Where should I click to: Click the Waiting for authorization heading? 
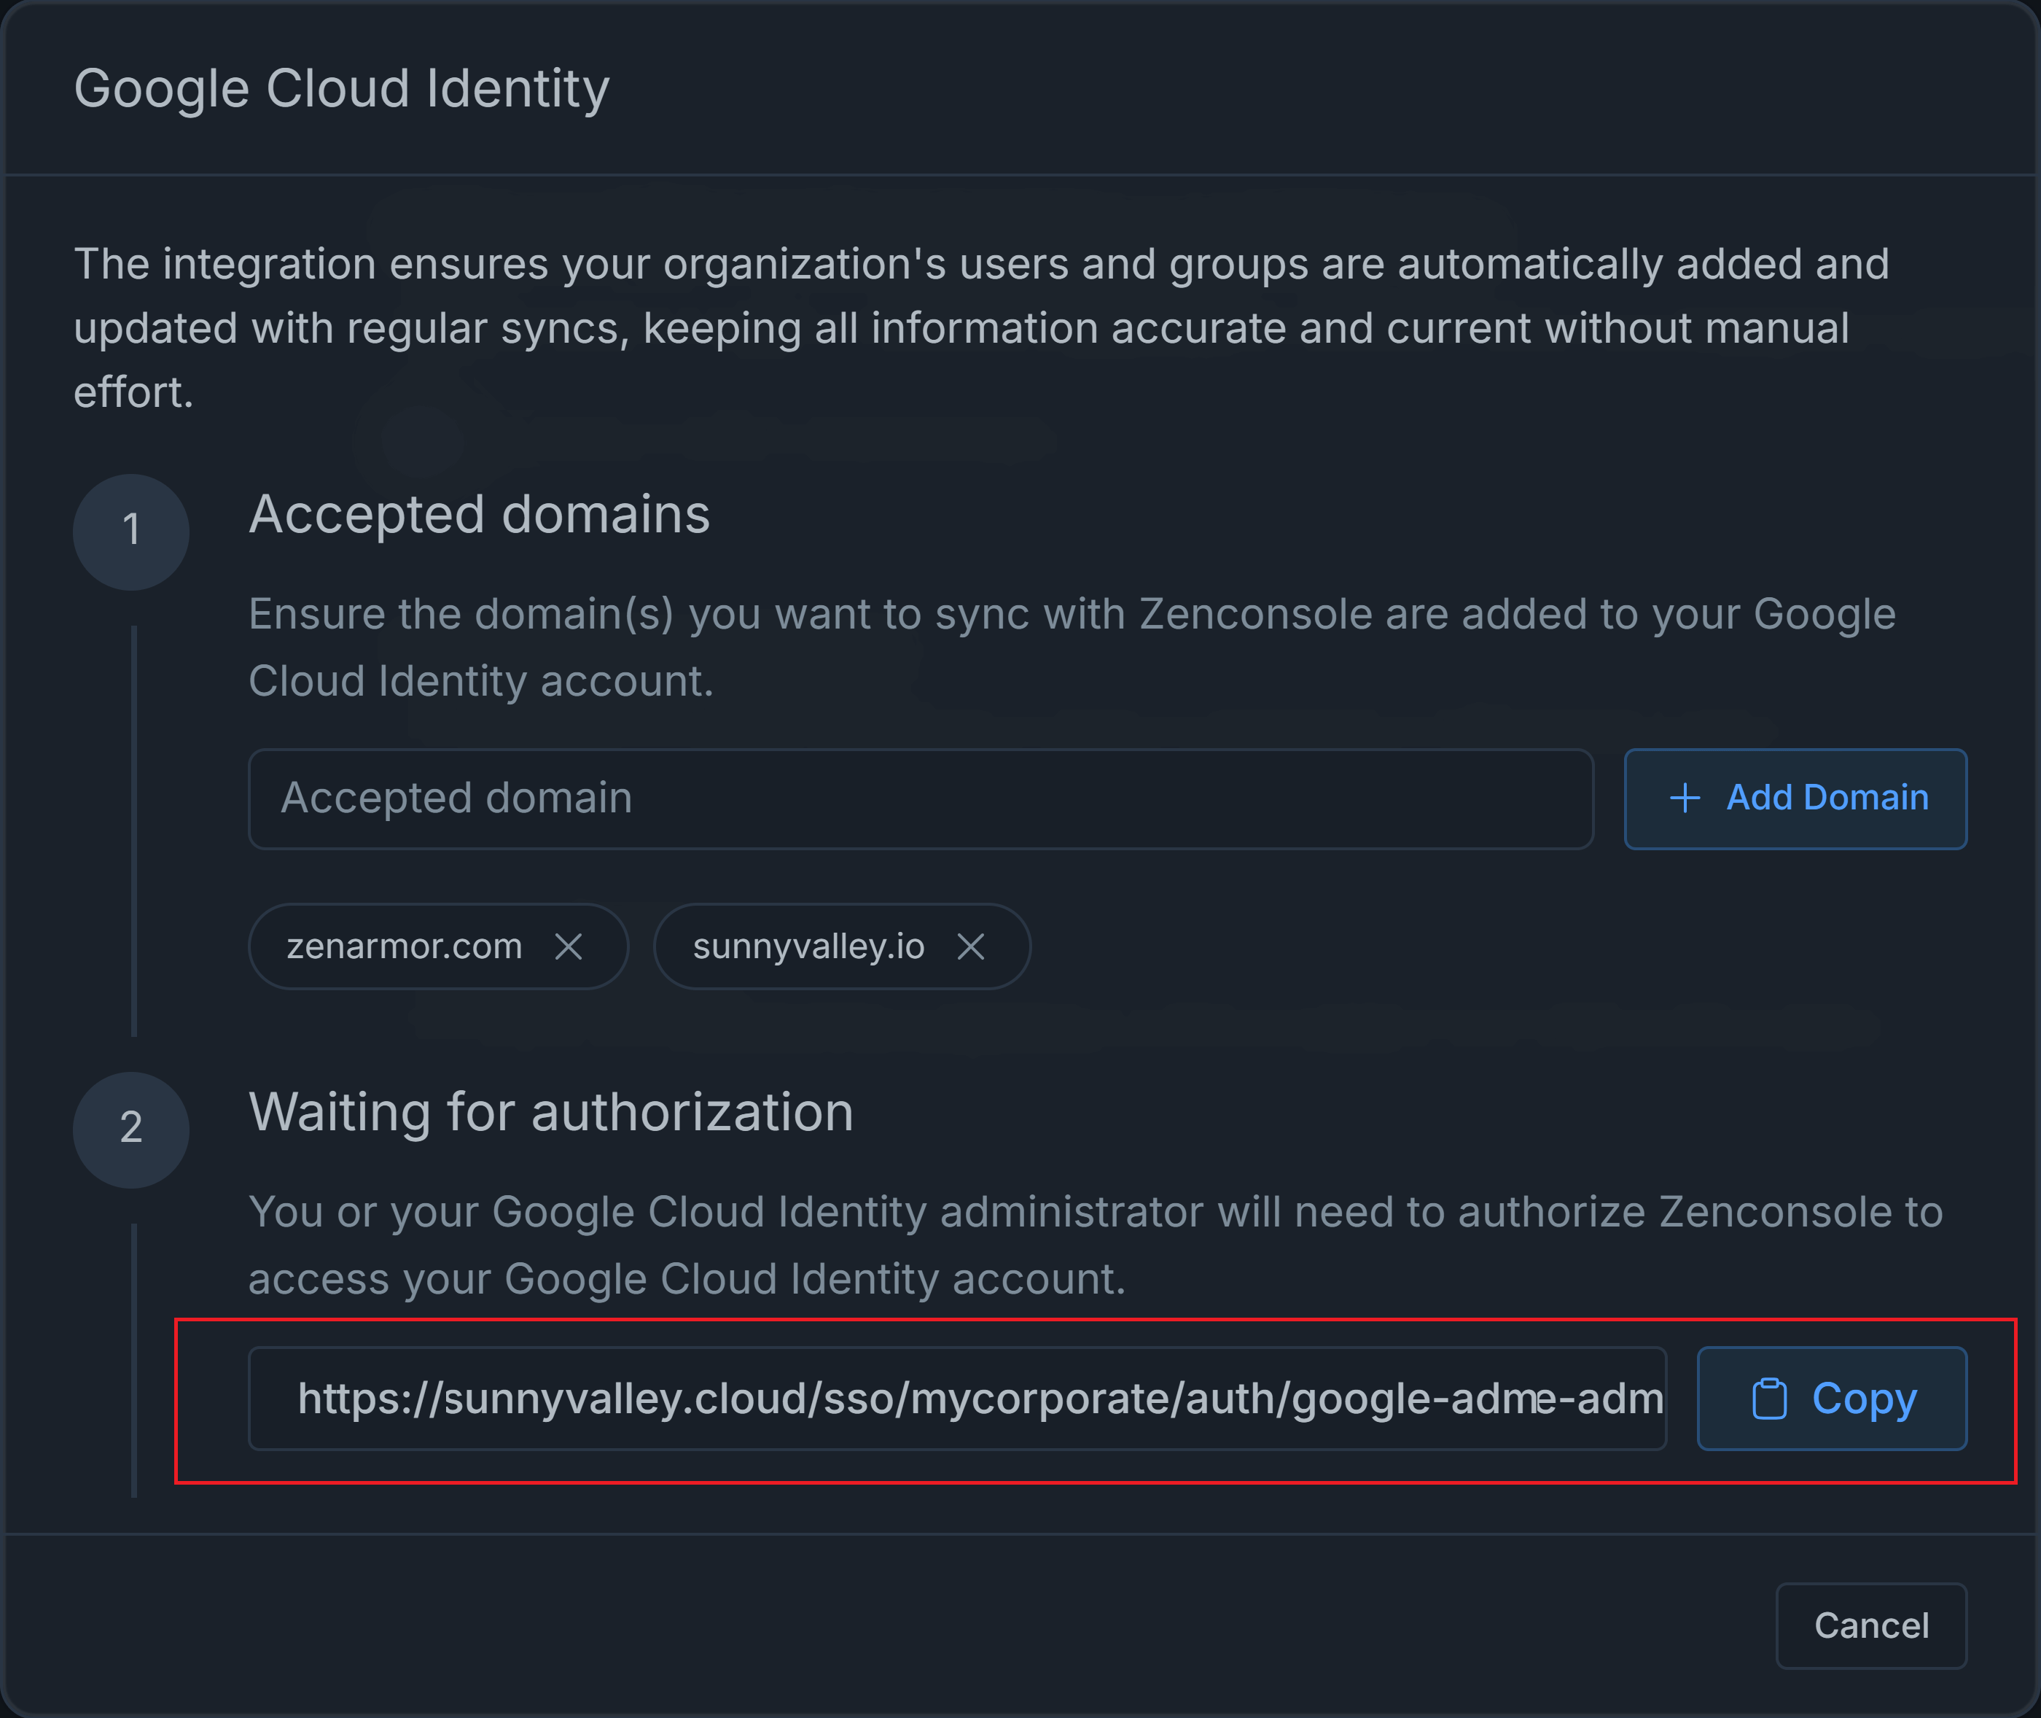tap(551, 1112)
